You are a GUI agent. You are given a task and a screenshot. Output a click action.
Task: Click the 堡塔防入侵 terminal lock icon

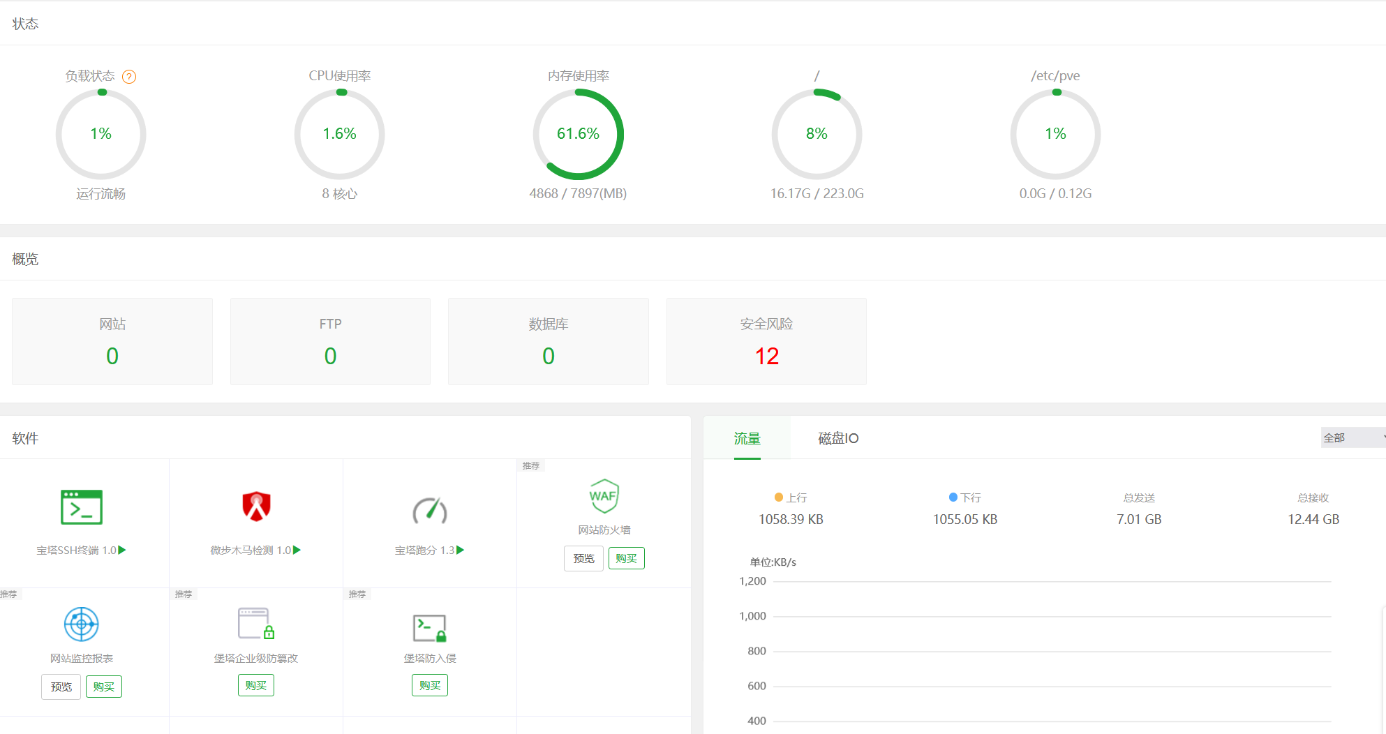[430, 628]
